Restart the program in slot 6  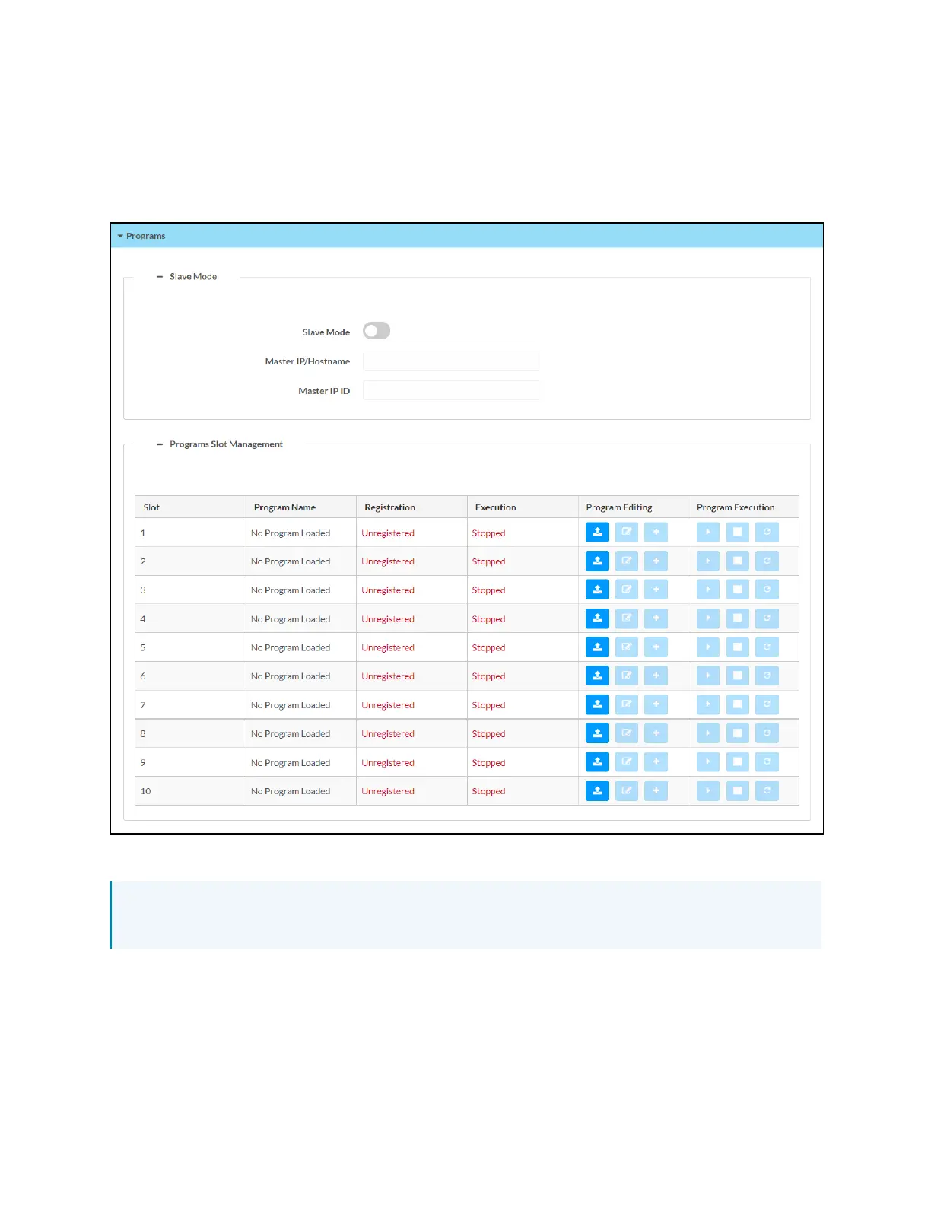pyautogui.click(x=767, y=676)
